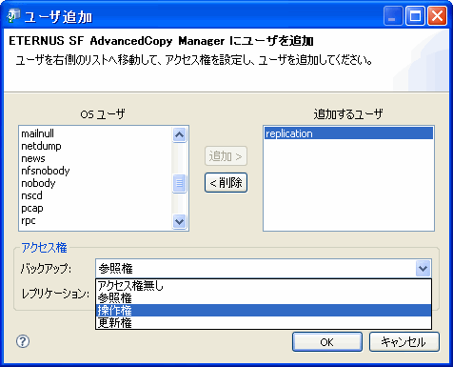Viewport: 453px width, 367px height.
Task: Minimize the ユーザ追加 dialog
Action: pos(393,16)
